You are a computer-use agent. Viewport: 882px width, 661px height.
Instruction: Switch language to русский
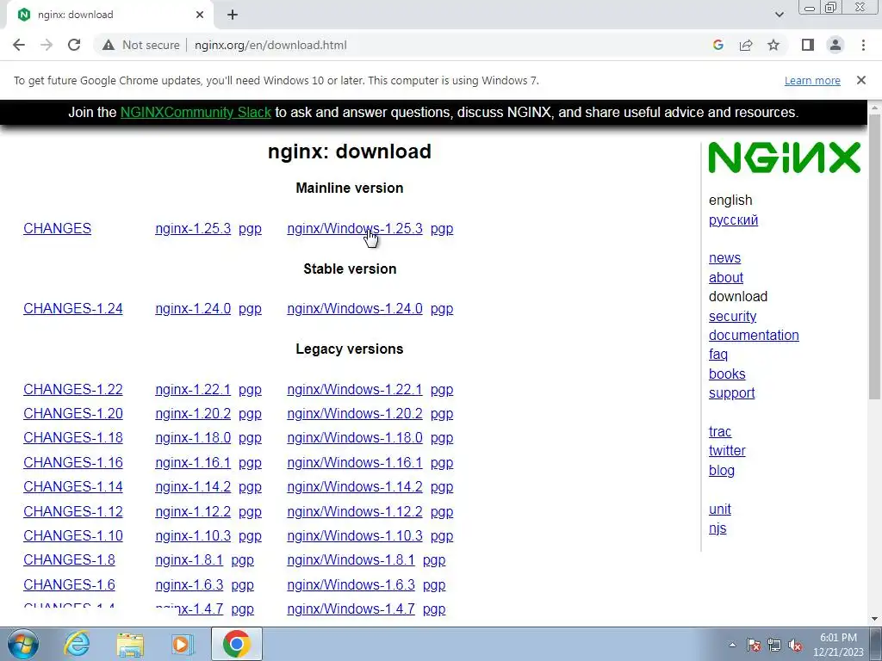[x=734, y=219]
